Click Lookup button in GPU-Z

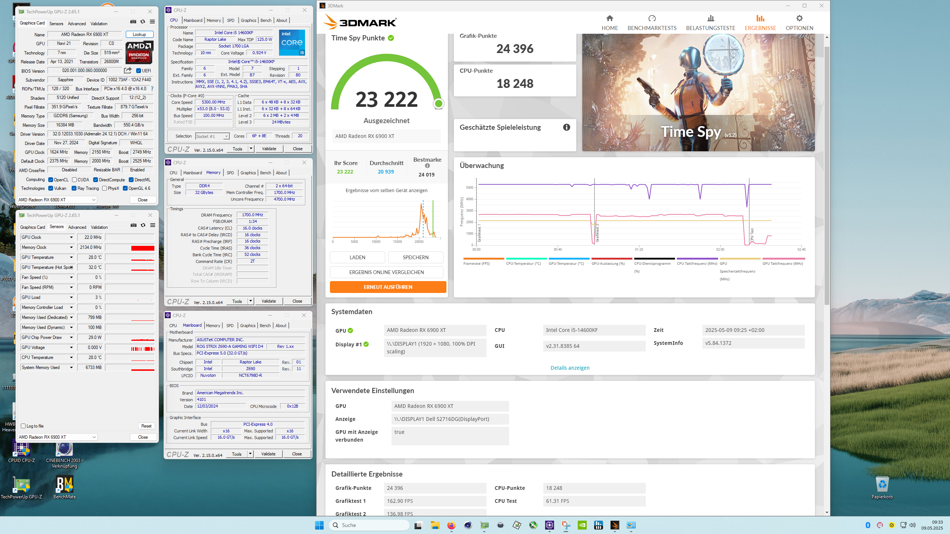pyautogui.click(x=140, y=34)
